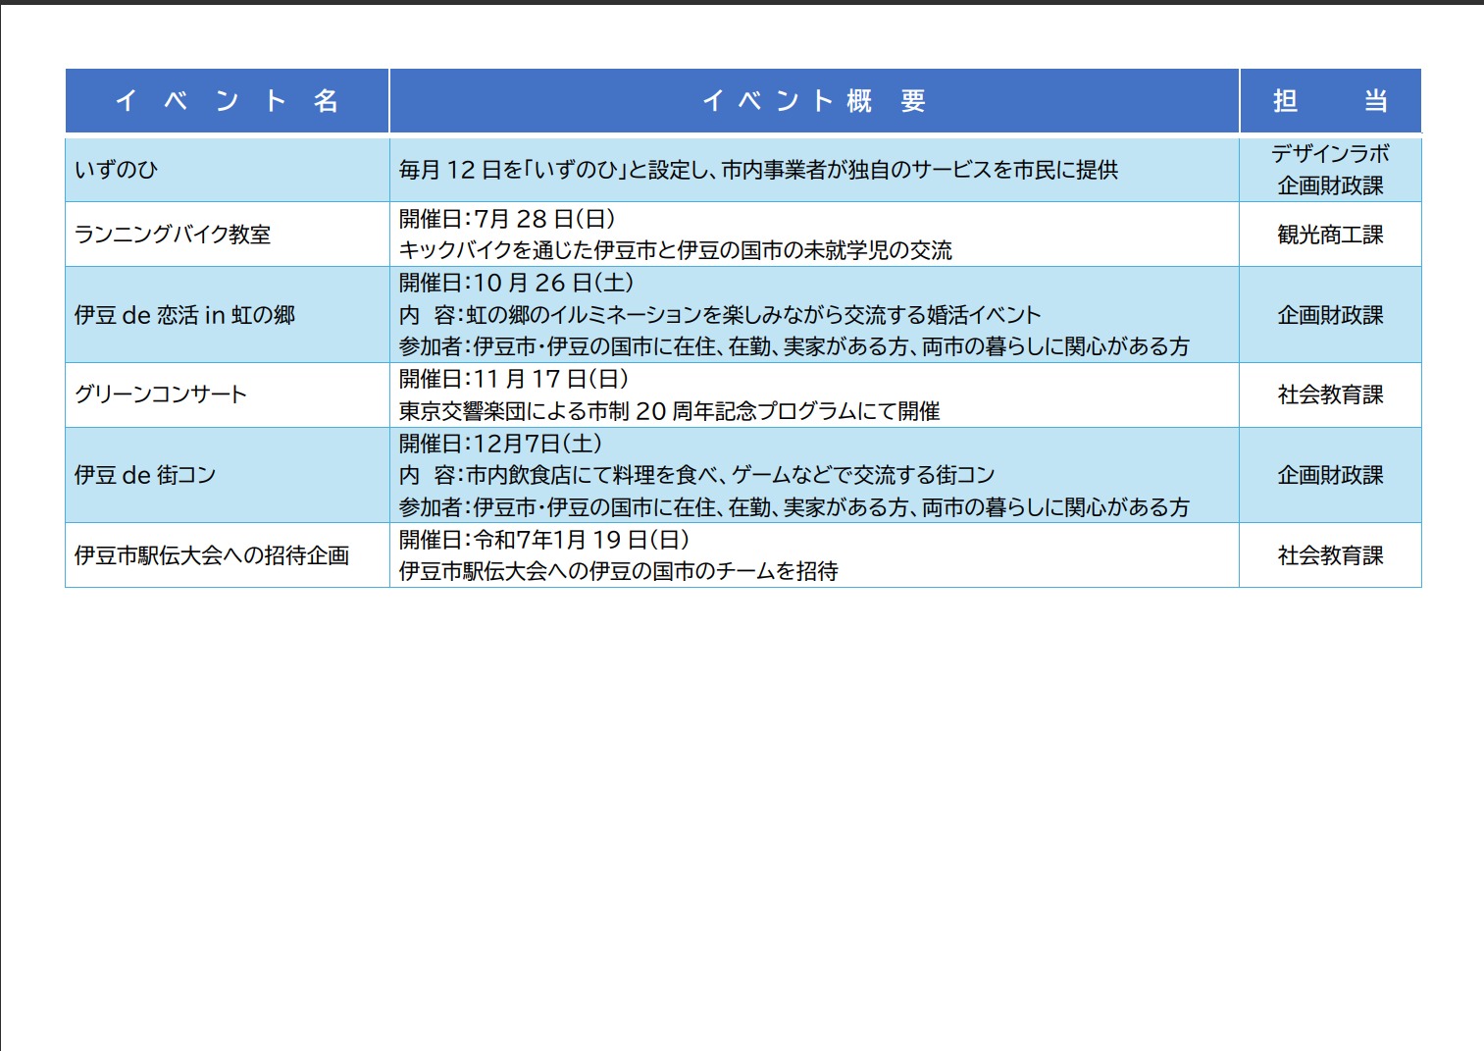Click the 担当 column header

click(x=1330, y=100)
